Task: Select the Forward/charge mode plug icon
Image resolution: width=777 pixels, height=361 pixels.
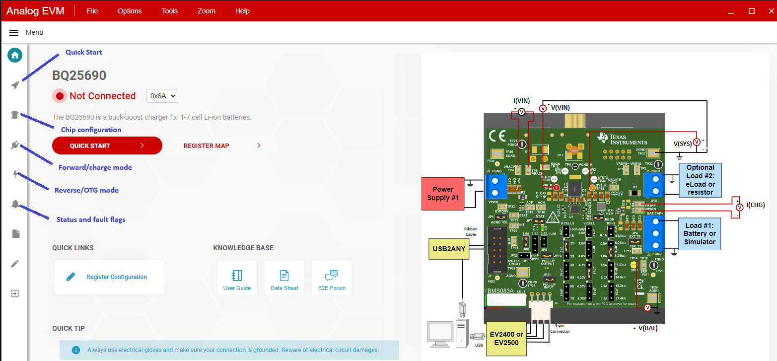Action: [15, 145]
